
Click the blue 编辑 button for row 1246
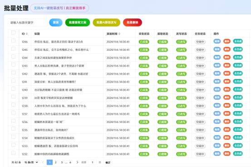point(217,41)
